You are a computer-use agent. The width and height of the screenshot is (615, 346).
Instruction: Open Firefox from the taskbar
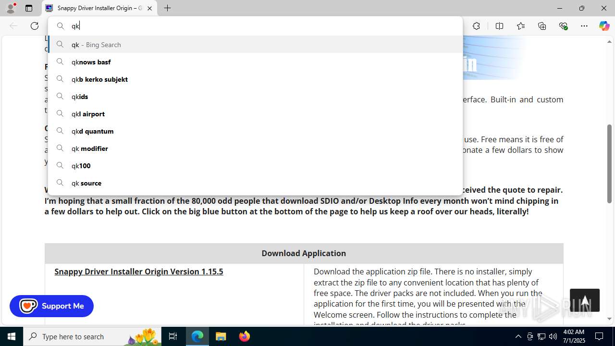point(245,336)
